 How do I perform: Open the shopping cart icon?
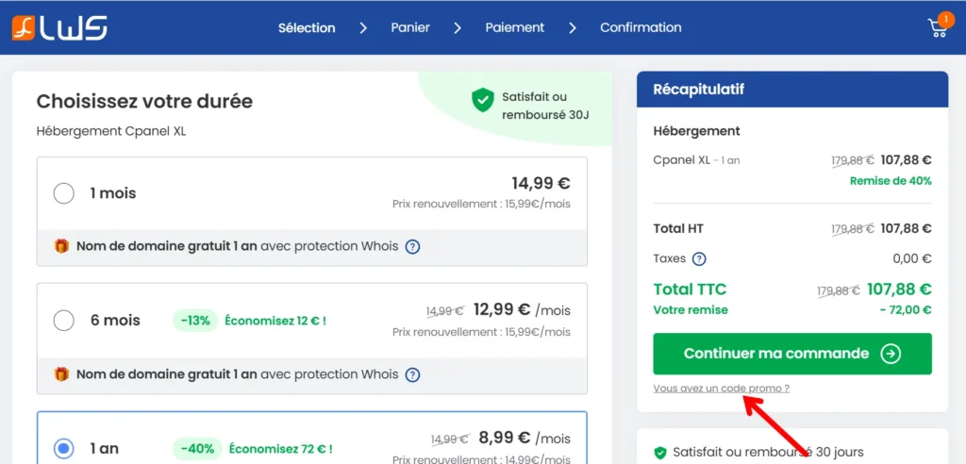pyautogui.click(x=938, y=27)
